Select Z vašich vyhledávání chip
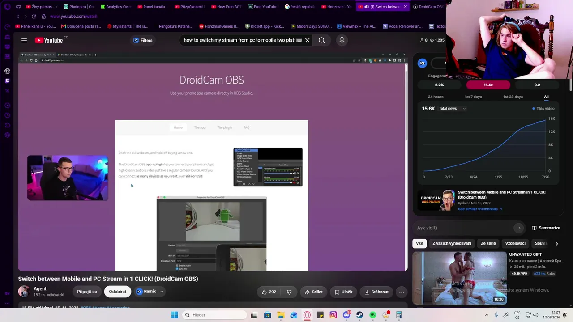Viewport: 573px width, 322px height. [452, 243]
